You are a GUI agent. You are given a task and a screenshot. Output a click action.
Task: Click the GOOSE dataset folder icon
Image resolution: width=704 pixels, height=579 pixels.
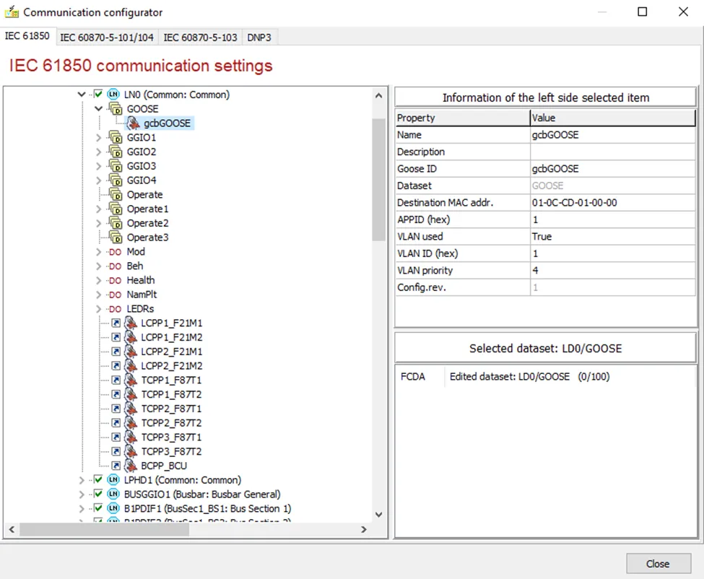point(116,108)
